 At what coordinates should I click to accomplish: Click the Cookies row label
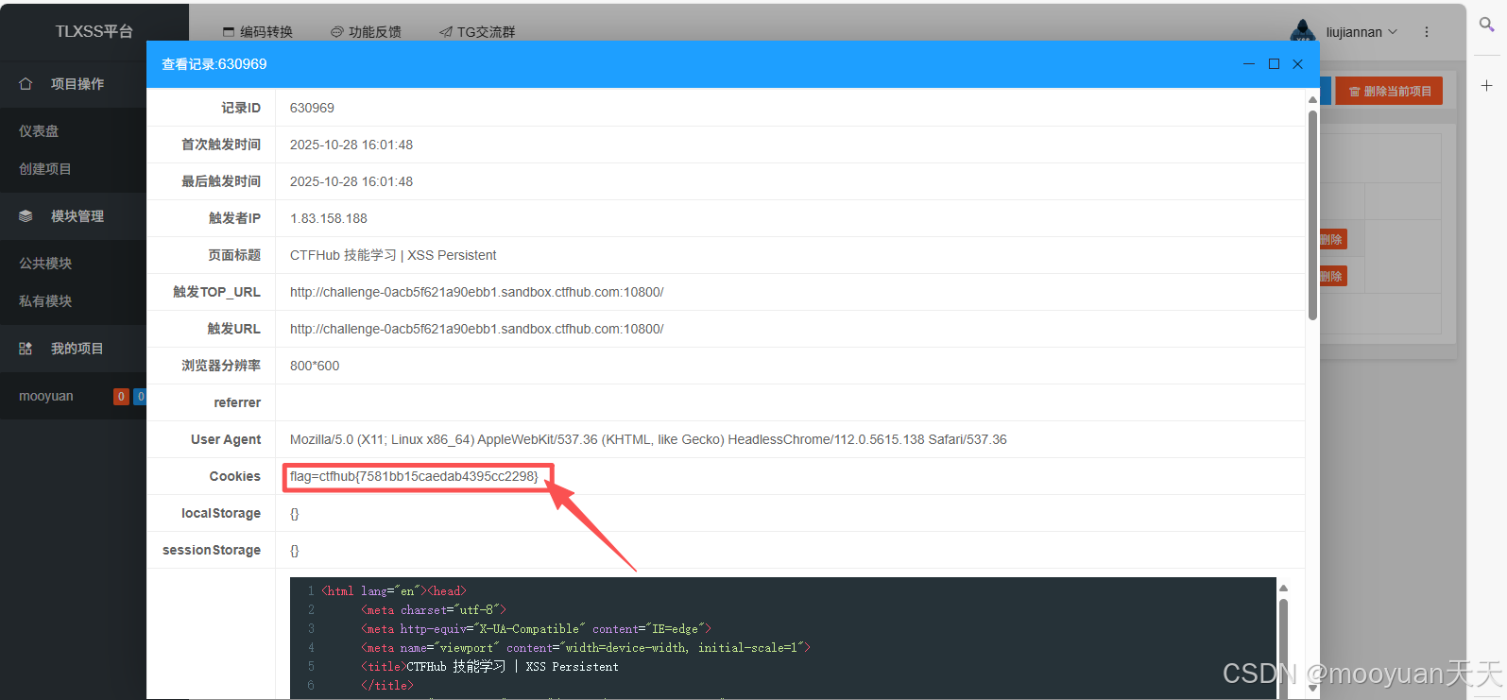point(235,476)
